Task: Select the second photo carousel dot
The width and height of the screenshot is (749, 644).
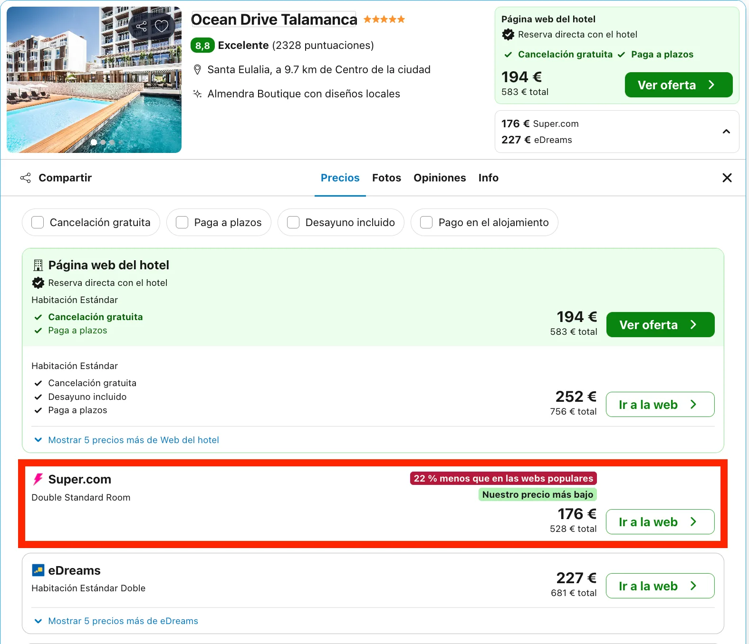Action: 103,142
